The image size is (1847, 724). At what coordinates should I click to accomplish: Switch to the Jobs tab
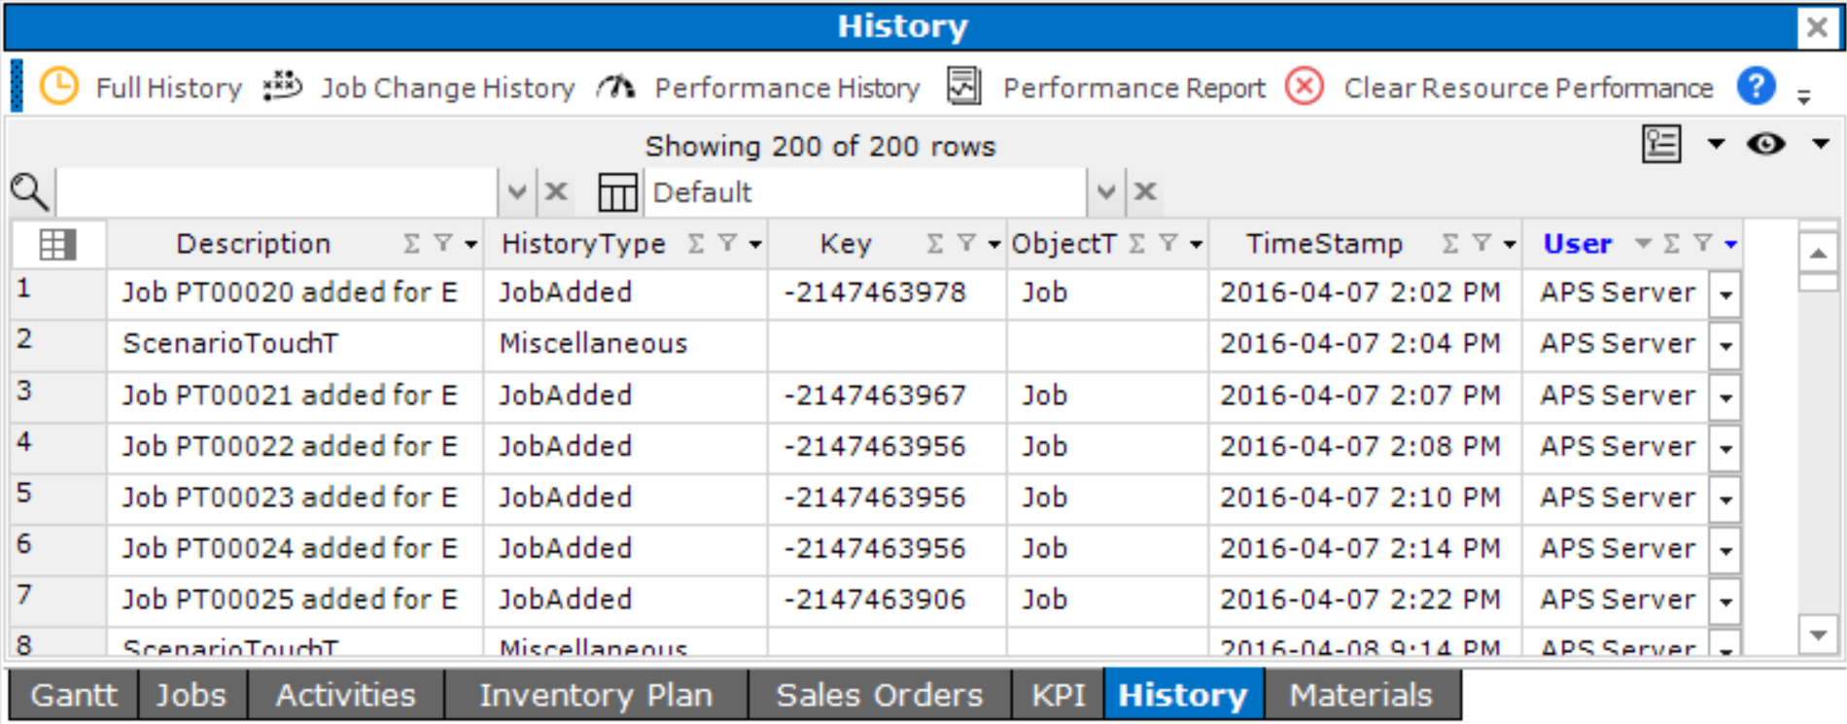(x=192, y=695)
